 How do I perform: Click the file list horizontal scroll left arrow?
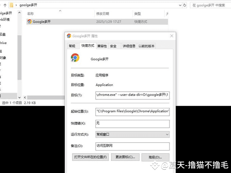coord(25,97)
